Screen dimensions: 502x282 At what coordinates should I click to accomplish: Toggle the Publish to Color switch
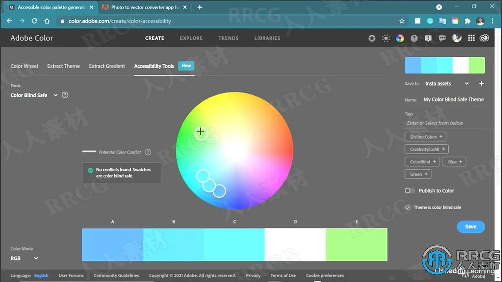(x=410, y=190)
